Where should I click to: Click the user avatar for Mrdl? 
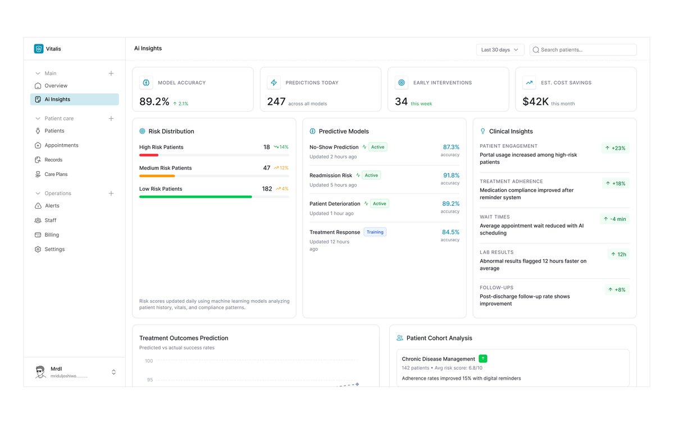point(40,372)
